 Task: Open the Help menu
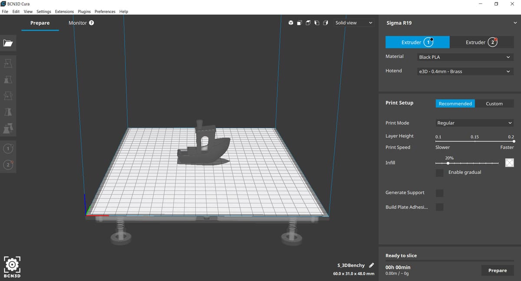(x=124, y=12)
